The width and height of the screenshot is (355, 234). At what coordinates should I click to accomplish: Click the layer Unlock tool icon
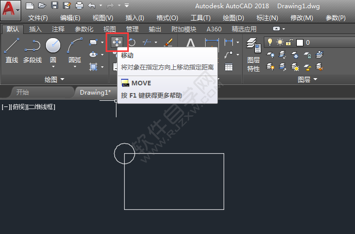[307, 67]
